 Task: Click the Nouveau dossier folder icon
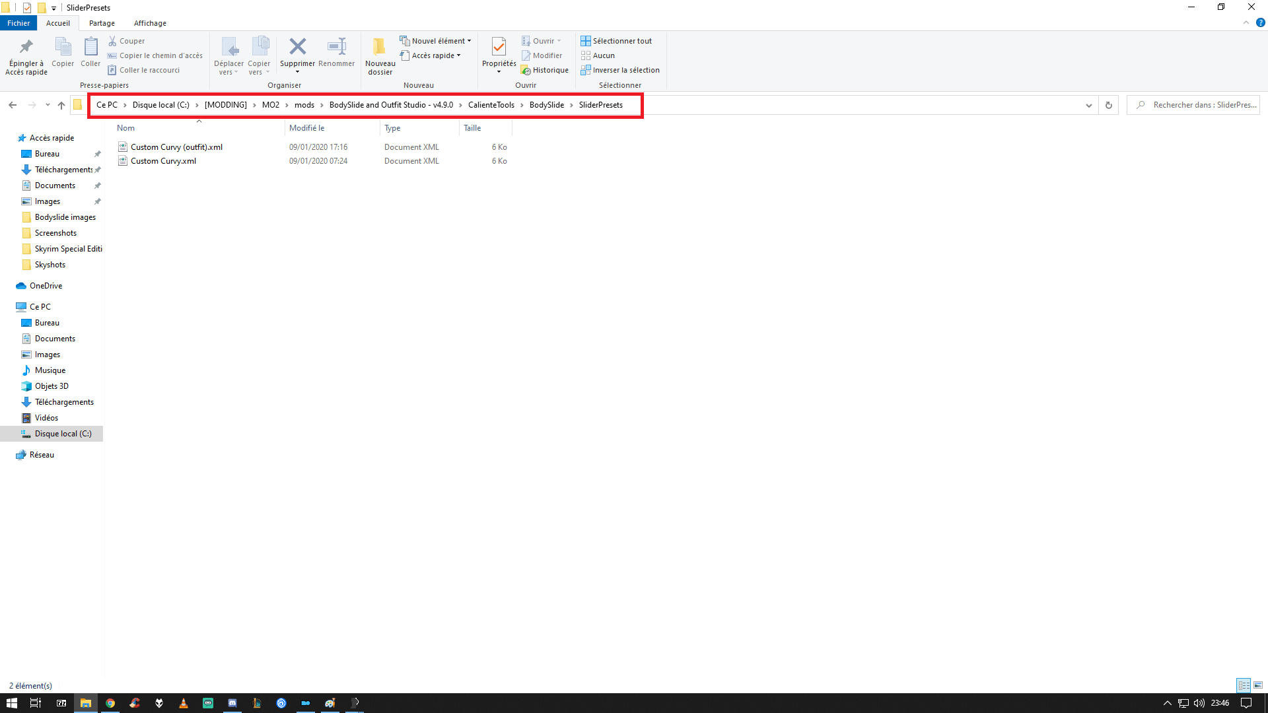click(x=380, y=47)
